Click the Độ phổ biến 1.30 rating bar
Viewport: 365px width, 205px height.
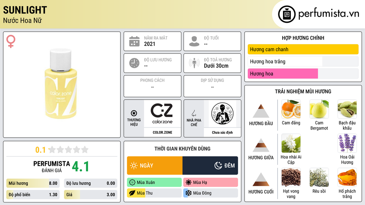(33, 195)
